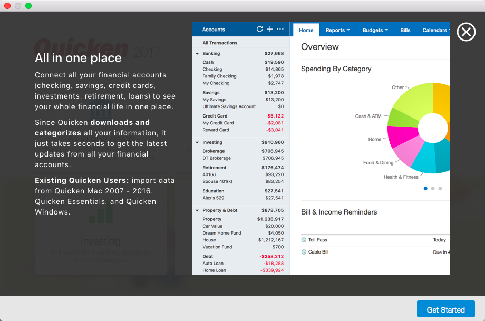Screen dimensions: 485x321
Task: Click the green macOS zoom window button
Action: coord(28,6)
